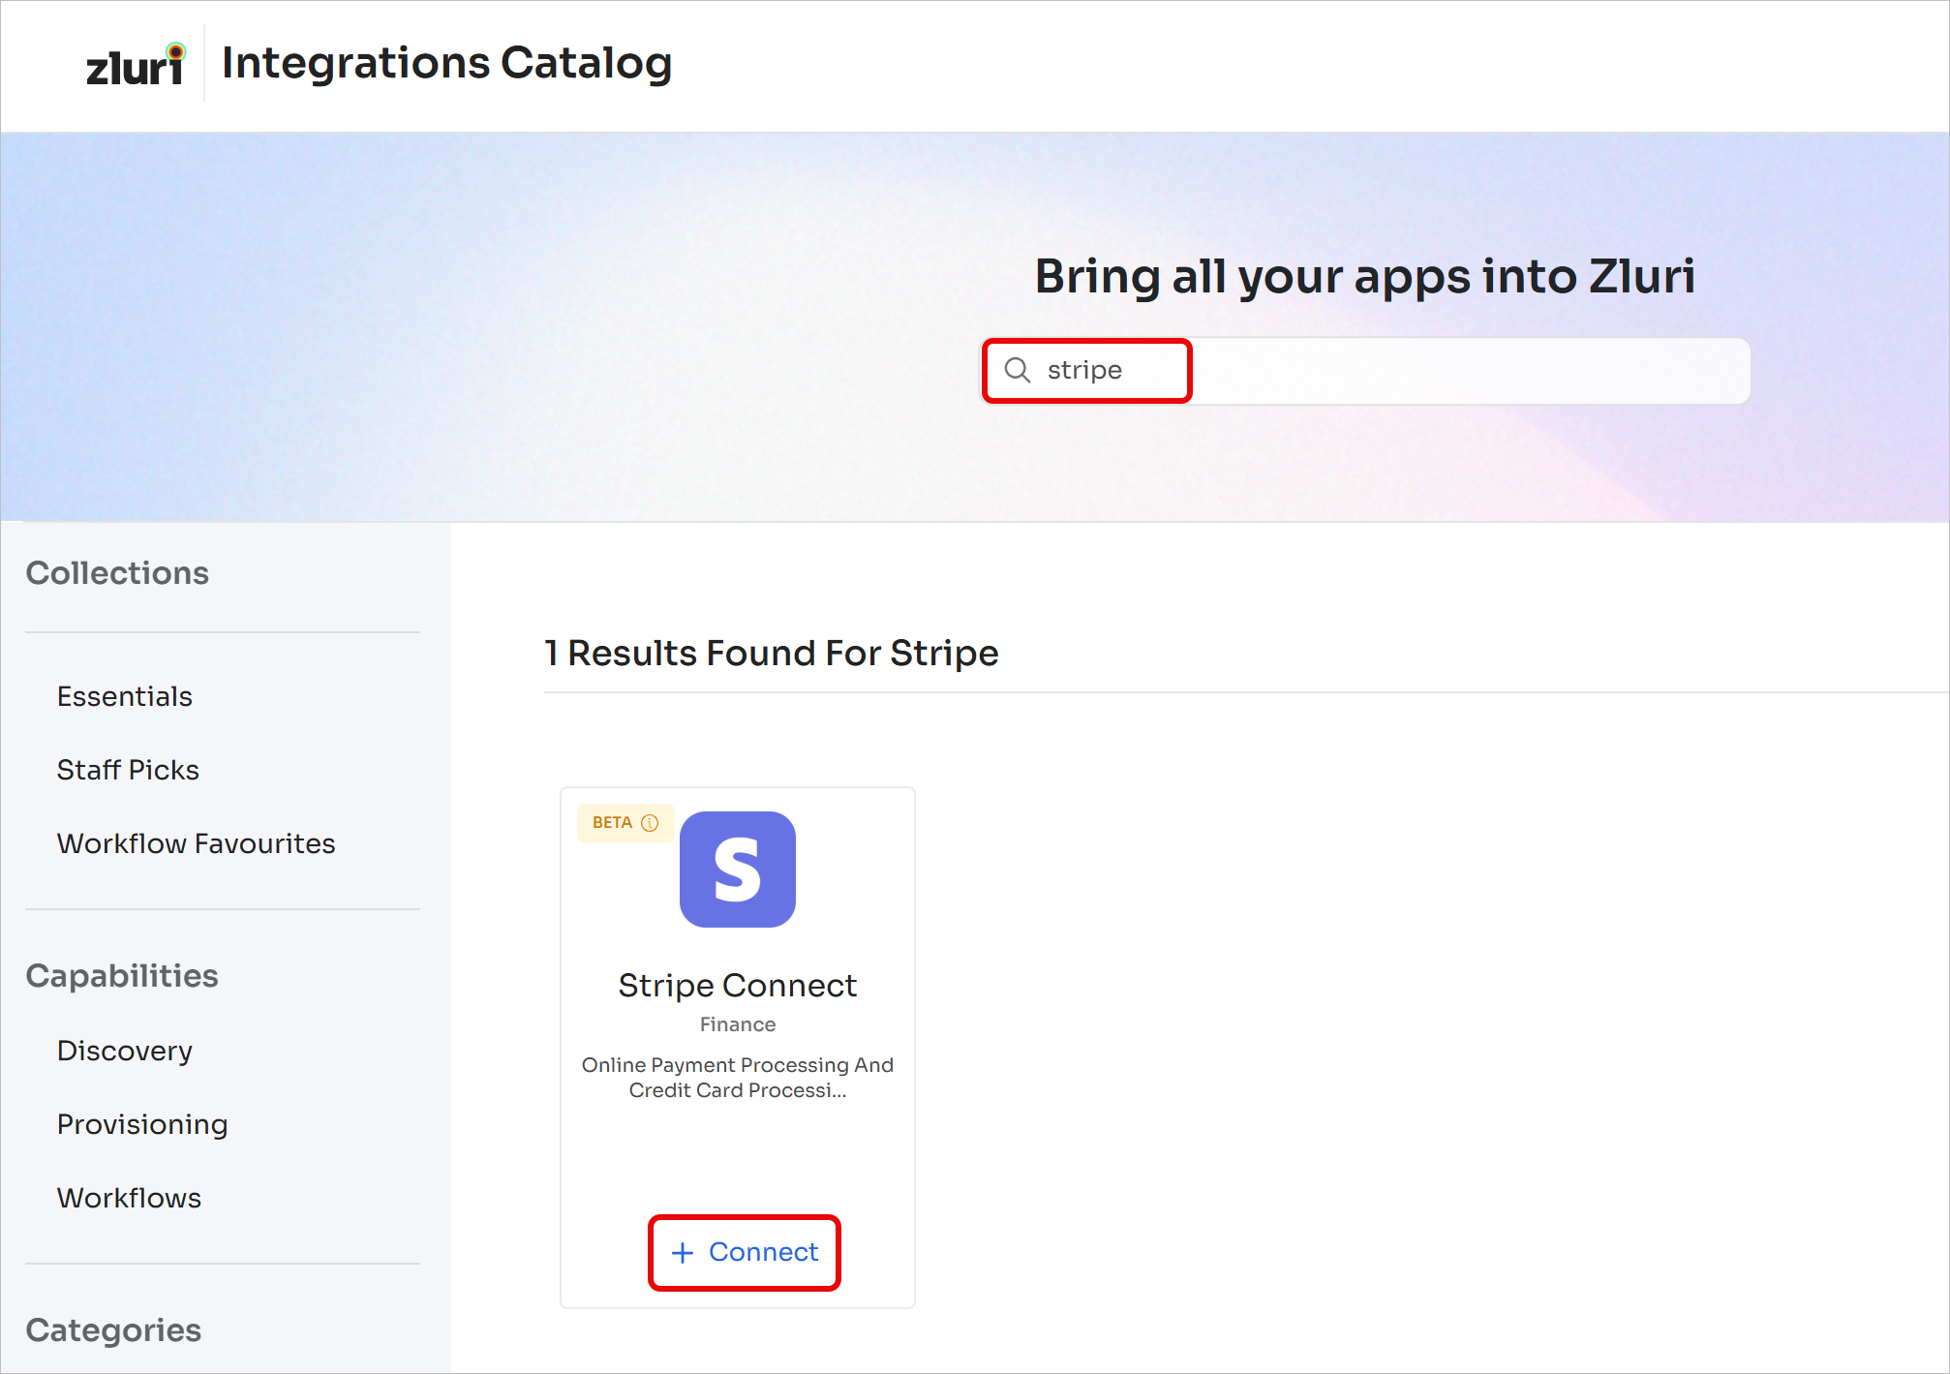Filter by the Provisioning capability
Viewport: 1950px width, 1374px height.
pyautogui.click(x=142, y=1124)
